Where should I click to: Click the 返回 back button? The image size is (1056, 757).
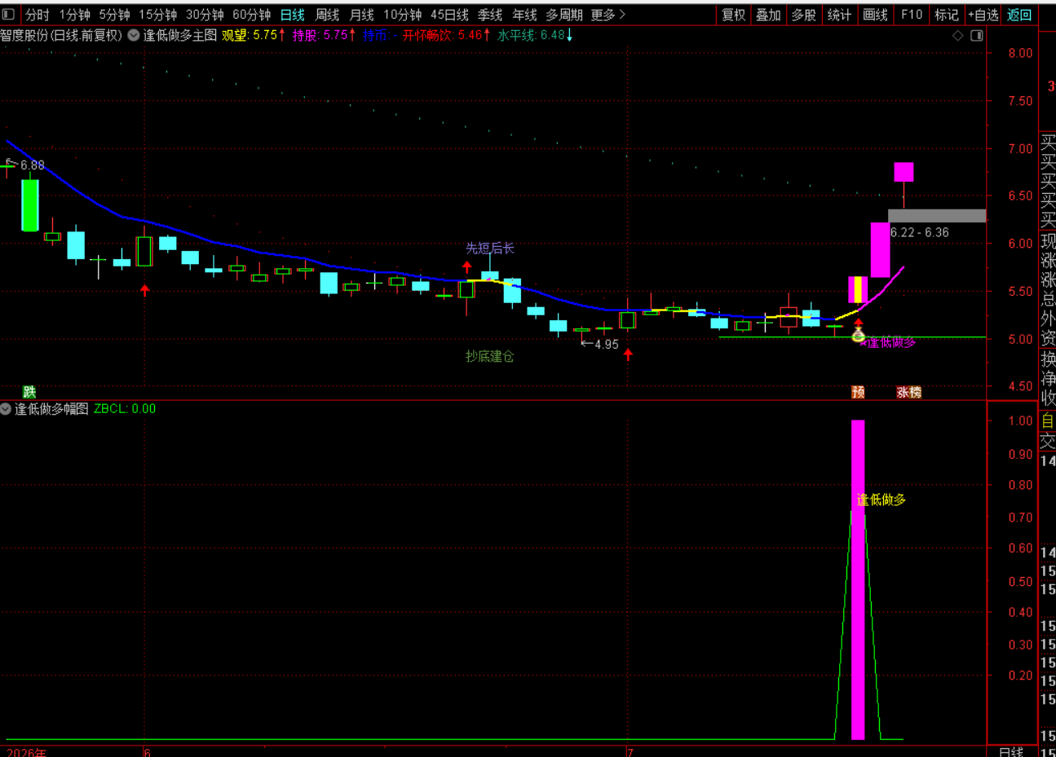pos(1019,15)
